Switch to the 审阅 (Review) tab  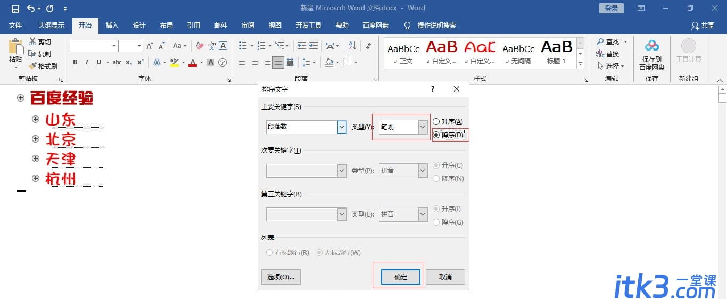tap(247, 26)
